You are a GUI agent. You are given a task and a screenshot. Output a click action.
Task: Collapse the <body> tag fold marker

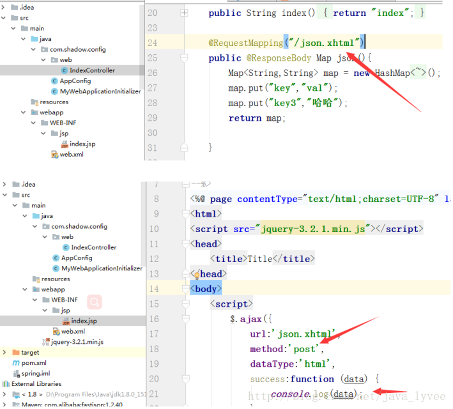186,288
